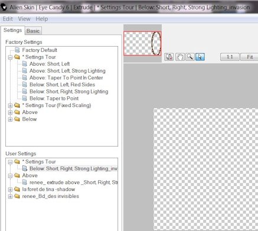This screenshot has height=231, width=258.
Task: Click the Alien Skin title bar icon
Action: tap(4, 7)
